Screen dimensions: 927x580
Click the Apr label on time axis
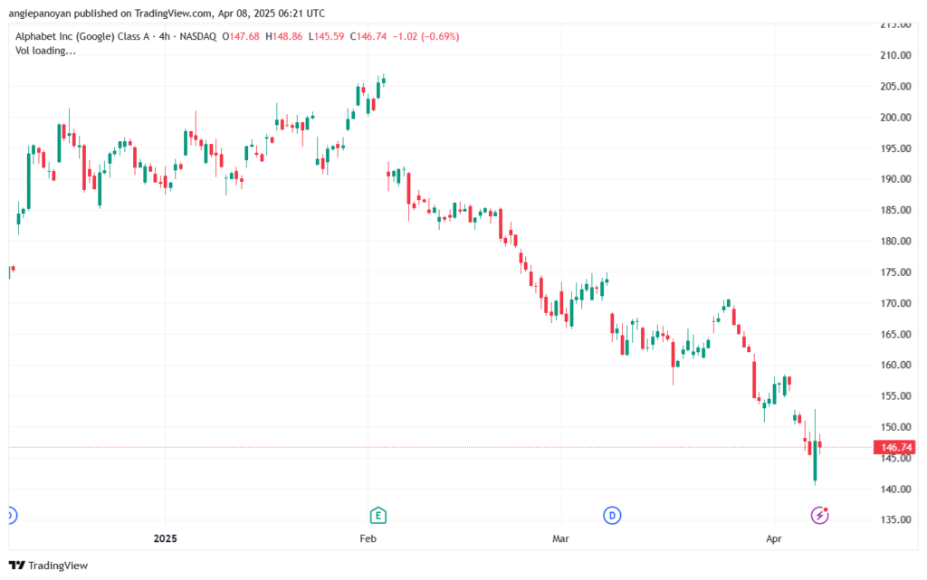click(x=774, y=538)
